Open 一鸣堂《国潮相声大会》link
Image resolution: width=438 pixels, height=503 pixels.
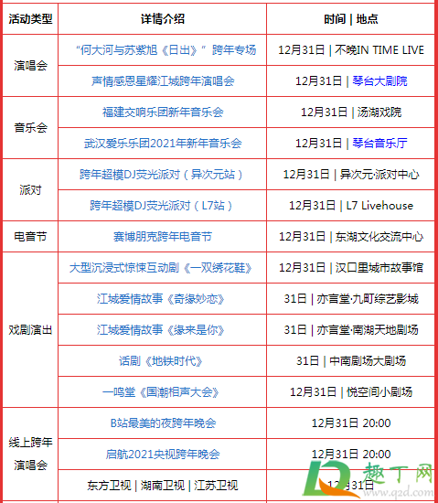coord(161,392)
